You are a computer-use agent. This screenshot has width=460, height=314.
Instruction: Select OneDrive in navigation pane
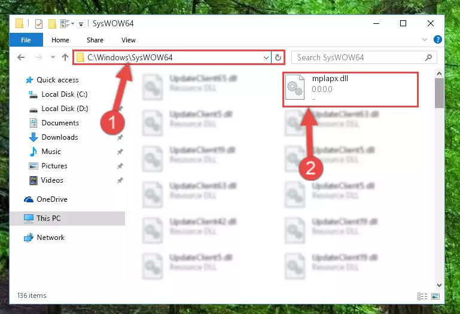coord(52,199)
